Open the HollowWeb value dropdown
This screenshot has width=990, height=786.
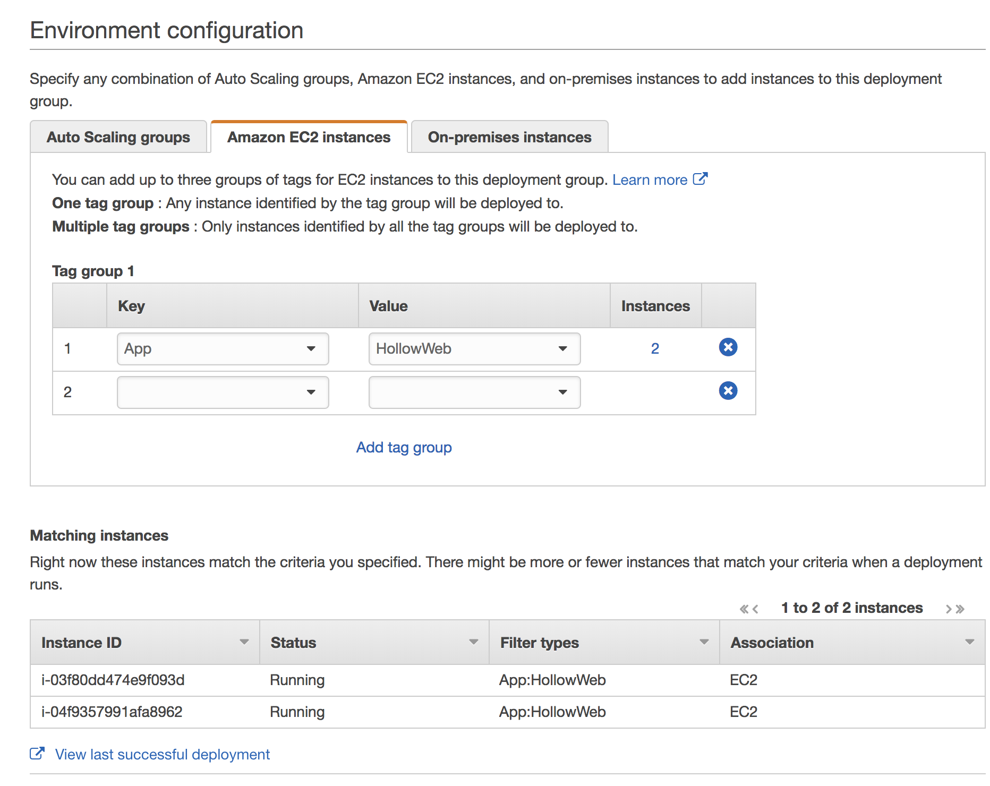click(474, 349)
